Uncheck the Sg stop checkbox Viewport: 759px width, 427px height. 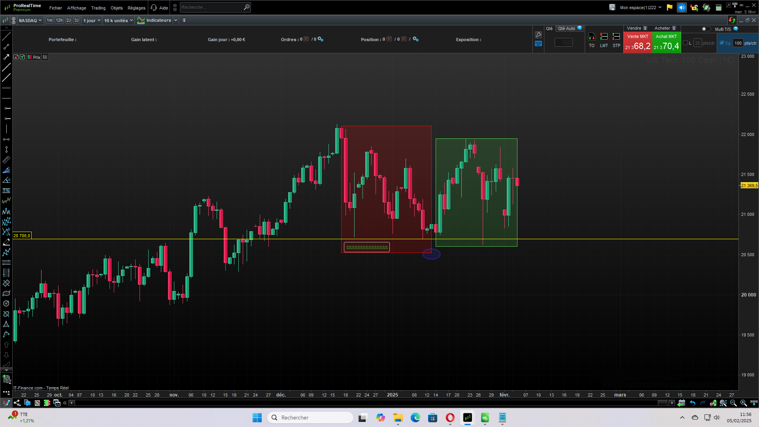(x=722, y=43)
